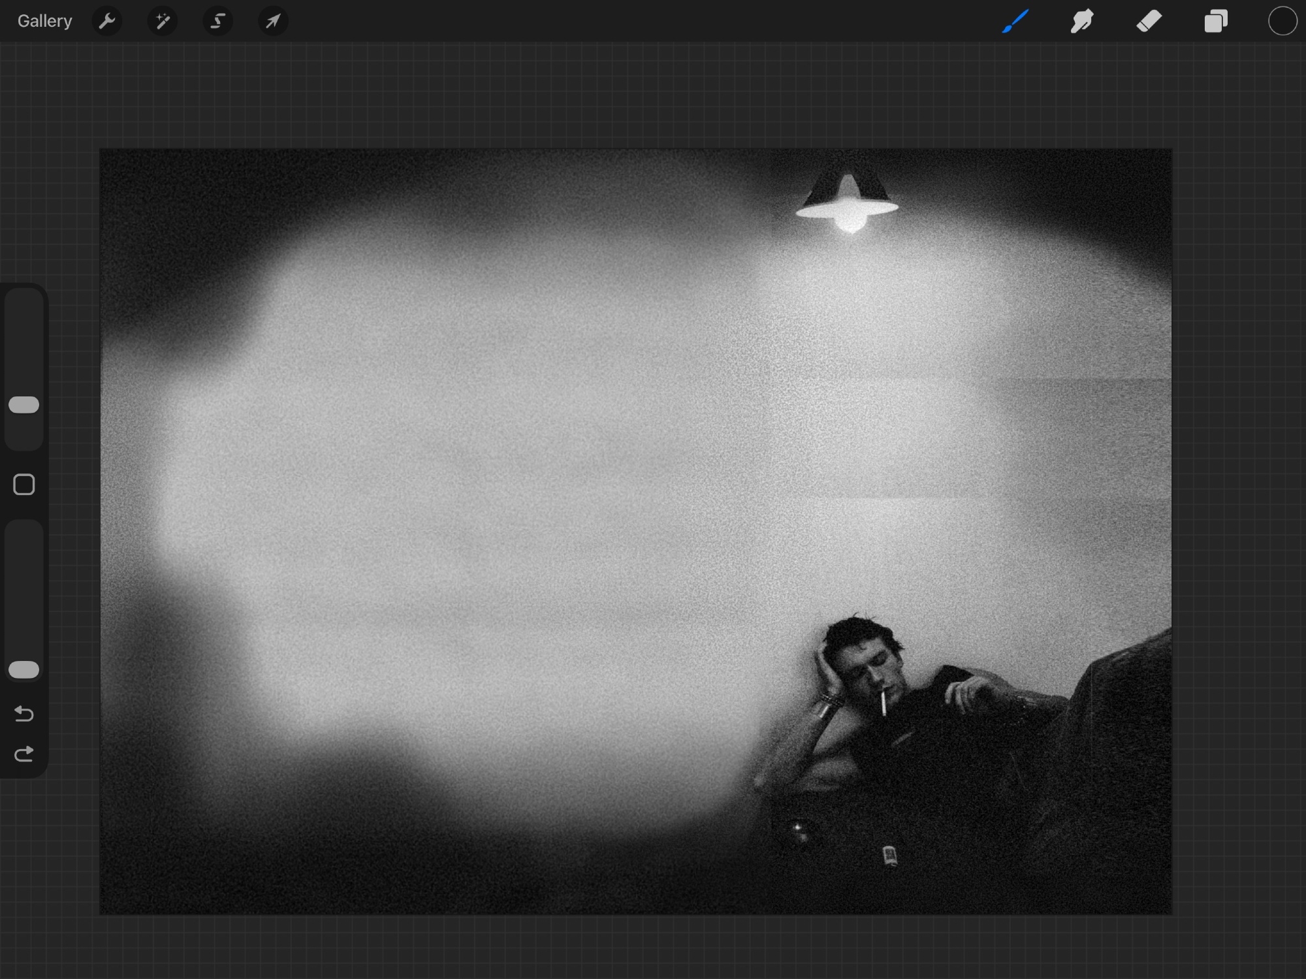1306x979 pixels.
Task: Tap the square Modify button
Action: 24,485
